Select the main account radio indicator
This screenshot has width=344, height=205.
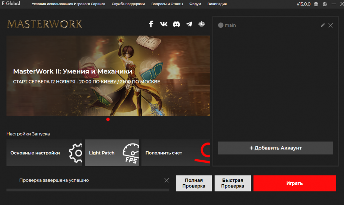221,25
